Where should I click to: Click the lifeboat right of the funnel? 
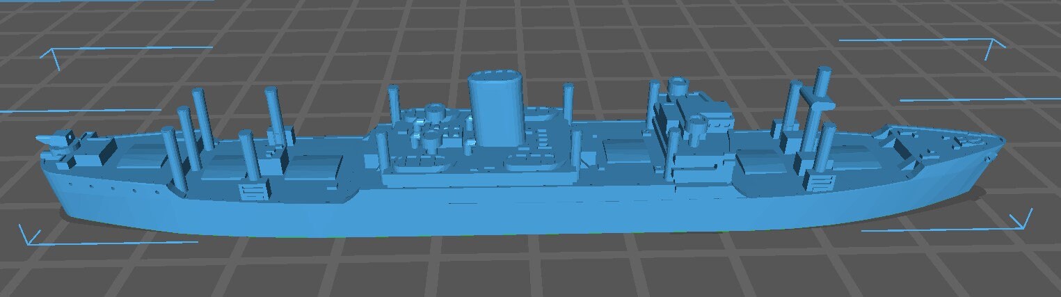click(x=531, y=163)
